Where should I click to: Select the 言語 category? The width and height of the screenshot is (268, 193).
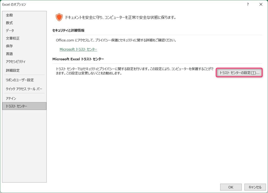click(x=9, y=54)
